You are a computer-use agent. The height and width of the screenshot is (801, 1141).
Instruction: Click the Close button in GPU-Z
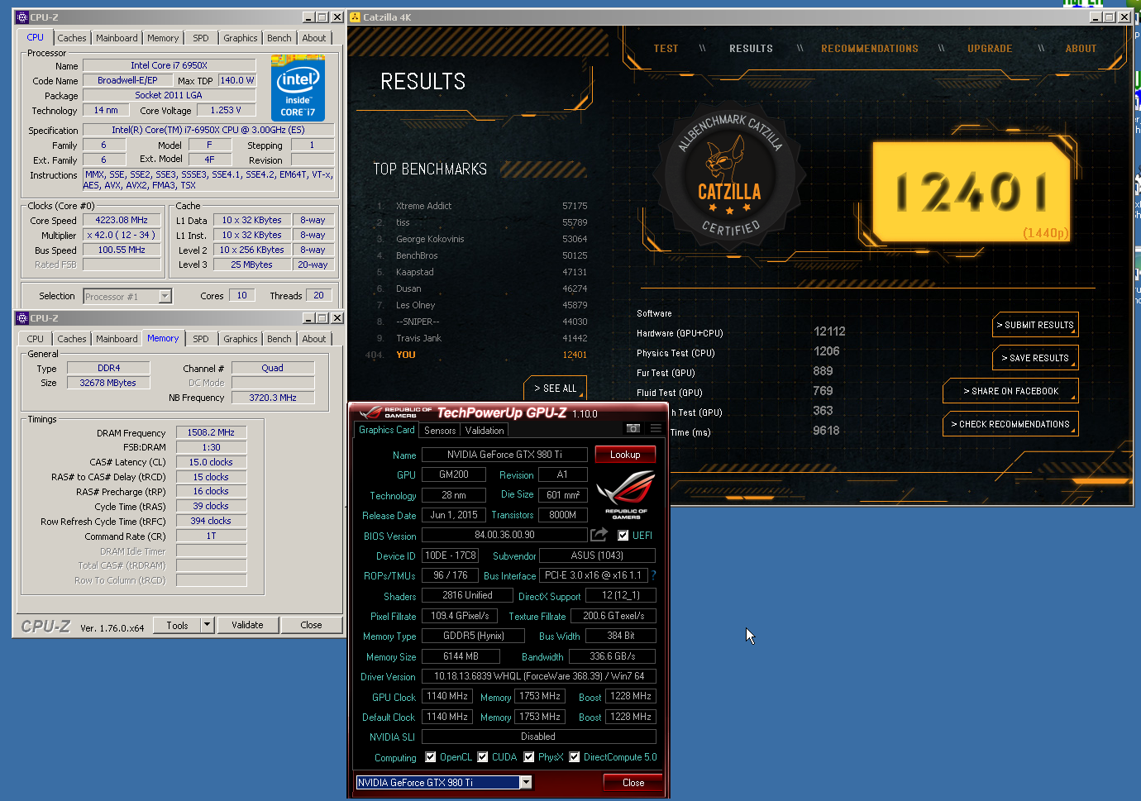[633, 782]
